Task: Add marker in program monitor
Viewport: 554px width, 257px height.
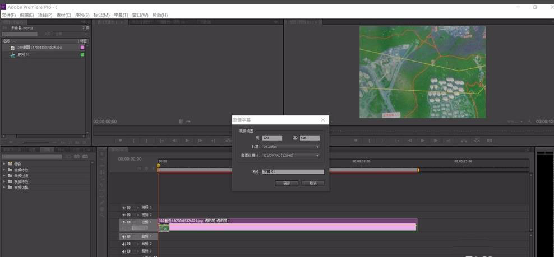Action: pos(356,141)
